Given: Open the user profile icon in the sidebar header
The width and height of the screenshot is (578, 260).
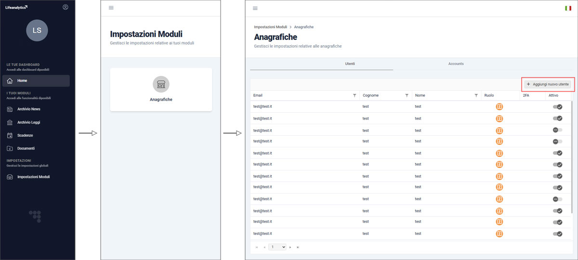Looking at the screenshot, I should (66, 7).
